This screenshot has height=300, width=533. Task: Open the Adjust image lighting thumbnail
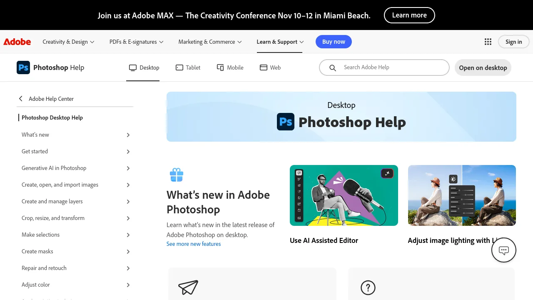point(462,195)
